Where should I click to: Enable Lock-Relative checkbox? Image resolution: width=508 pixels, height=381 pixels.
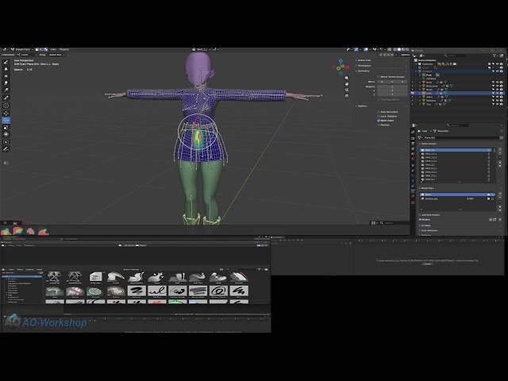click(379, 116)
